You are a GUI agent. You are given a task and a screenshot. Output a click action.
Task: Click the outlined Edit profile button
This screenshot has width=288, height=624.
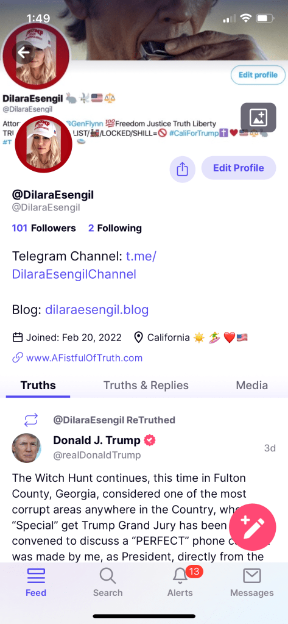258,75
